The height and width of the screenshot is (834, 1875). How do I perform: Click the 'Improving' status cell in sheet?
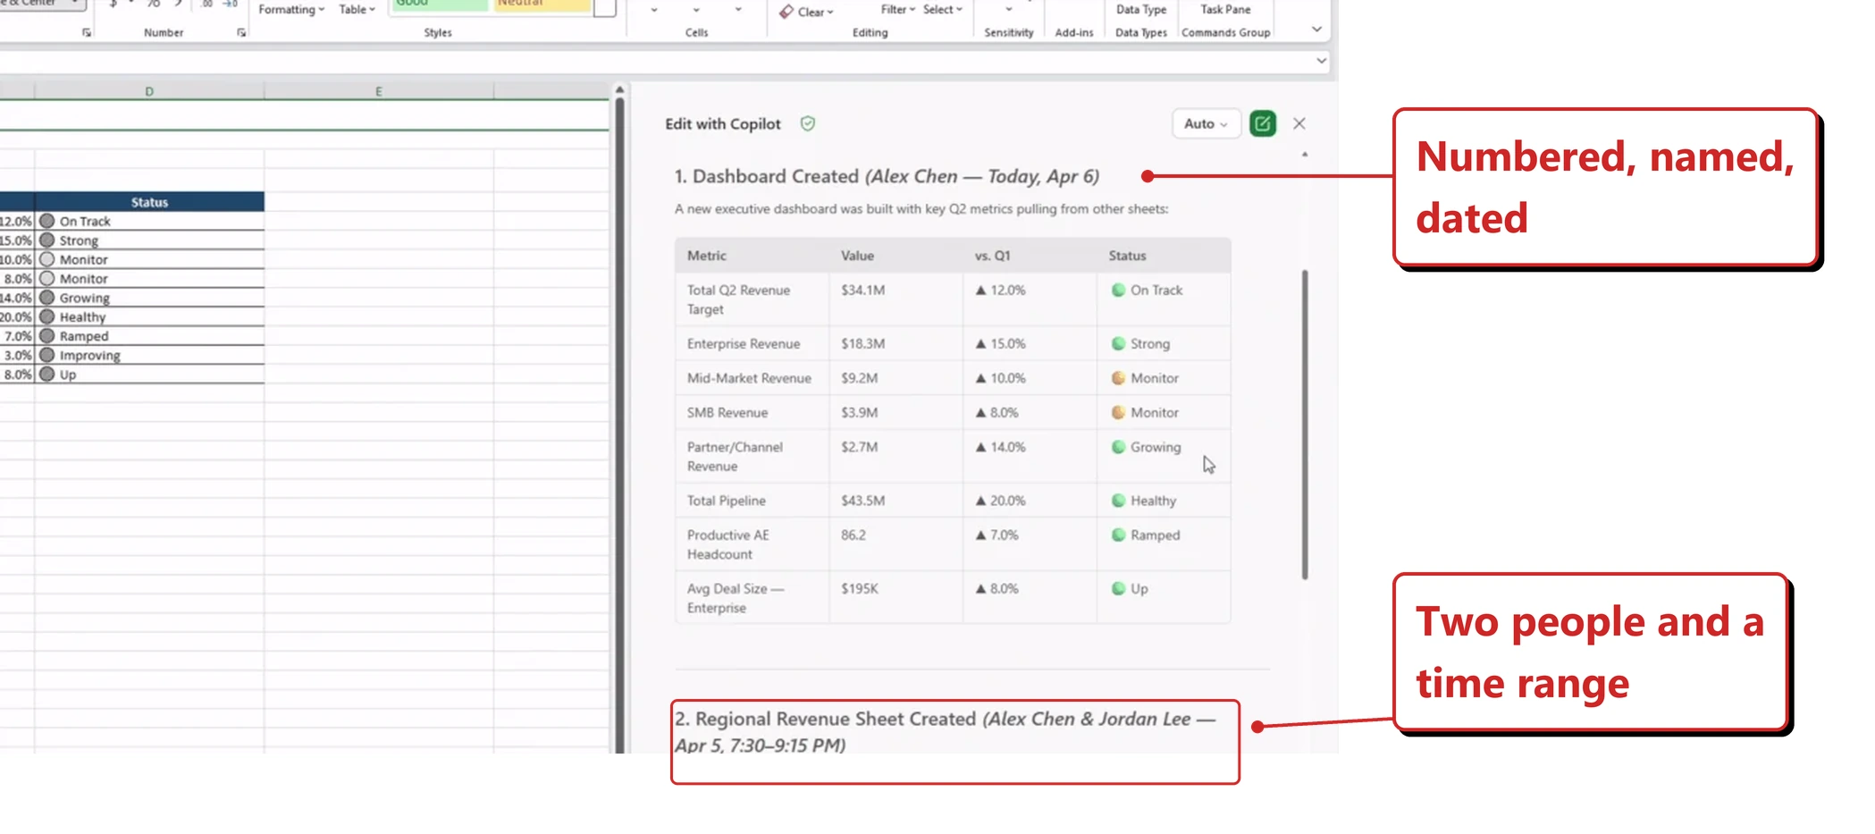tap(149, 355)
